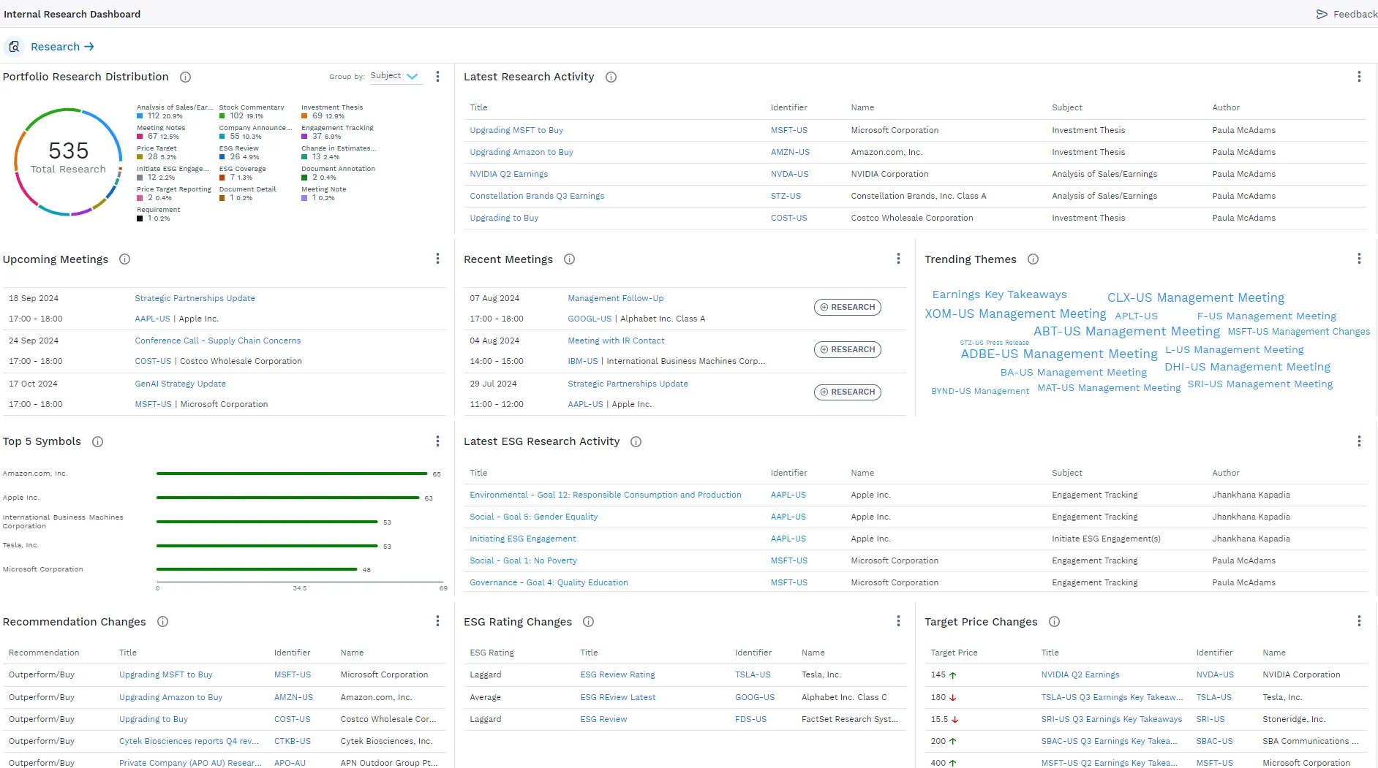Open Trending Themes kebab menu

point(1359,259)
